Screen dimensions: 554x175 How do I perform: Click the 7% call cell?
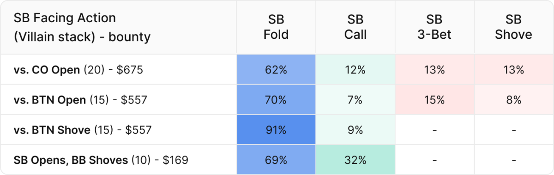point(355,100)
